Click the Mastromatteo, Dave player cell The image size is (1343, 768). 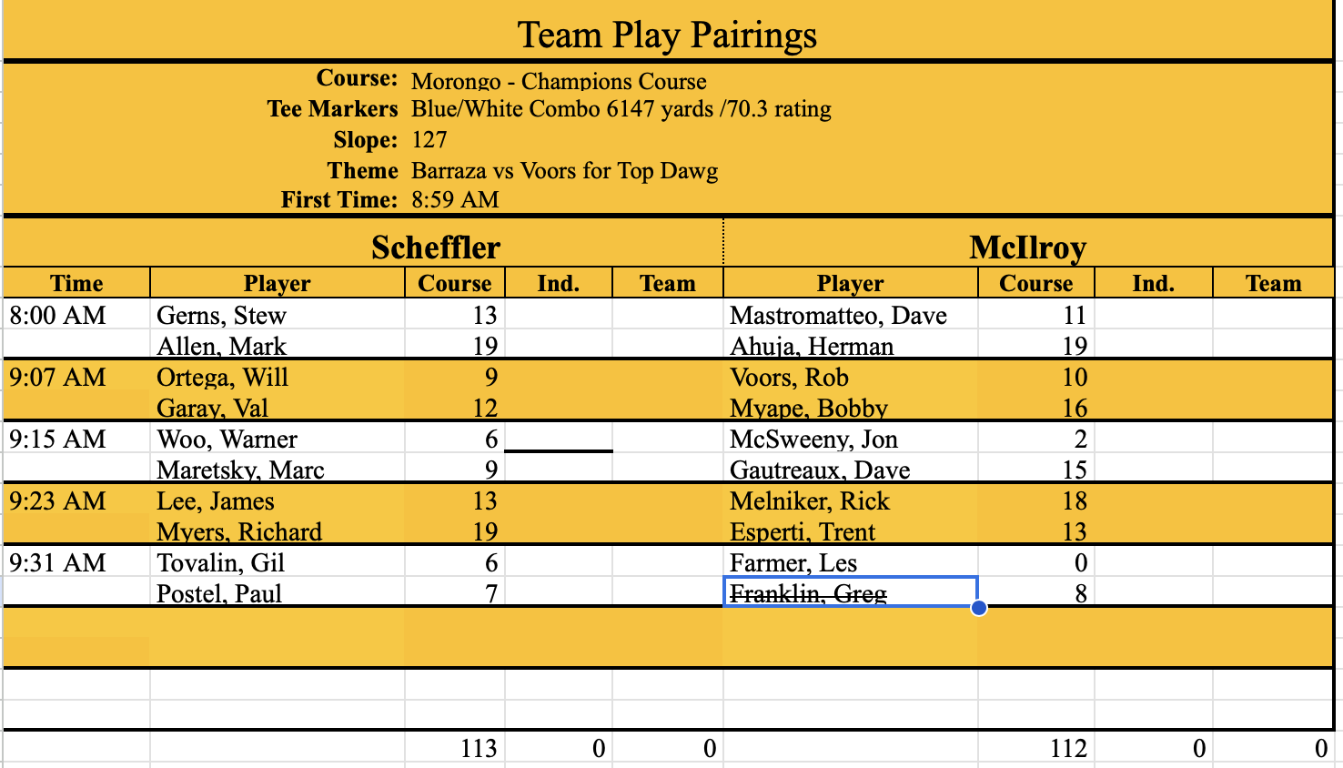(x=838, y=316)
